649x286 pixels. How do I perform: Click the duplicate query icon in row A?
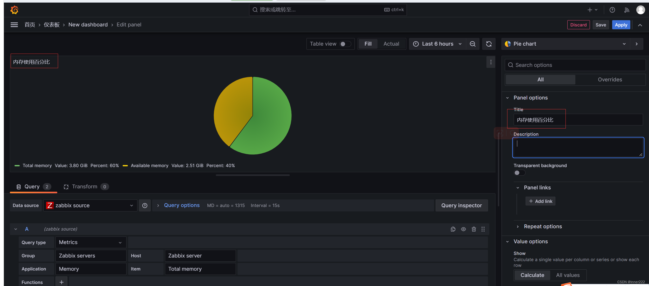tap(453, 229)
